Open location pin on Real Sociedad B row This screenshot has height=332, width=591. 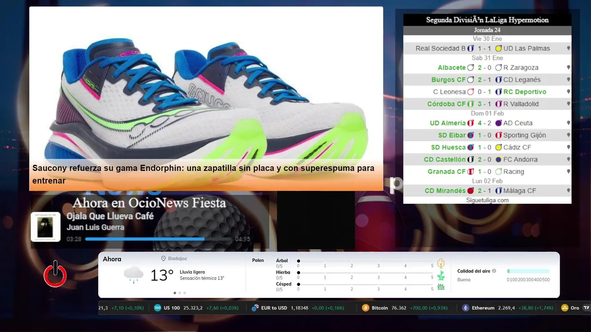(x=568, y=48)
